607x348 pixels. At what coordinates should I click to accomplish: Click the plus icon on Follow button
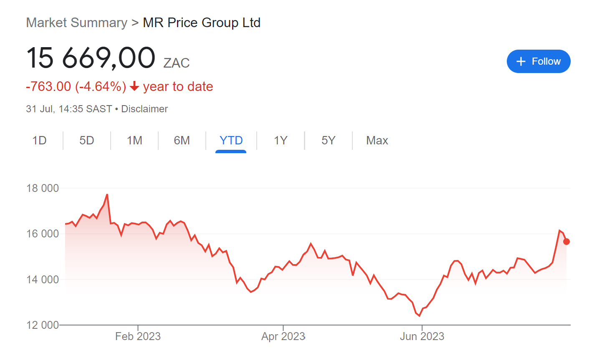point(521,61)
